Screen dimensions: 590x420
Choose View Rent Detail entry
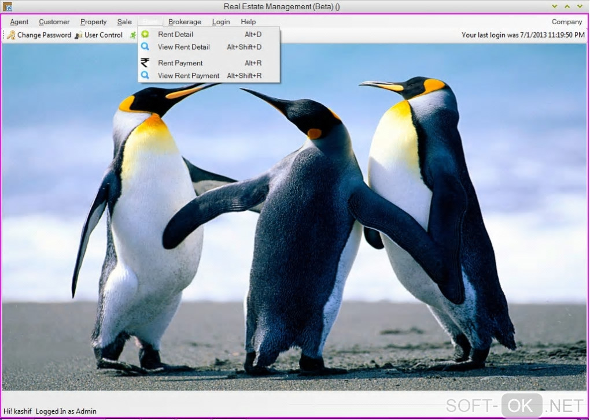click(209, 47)
